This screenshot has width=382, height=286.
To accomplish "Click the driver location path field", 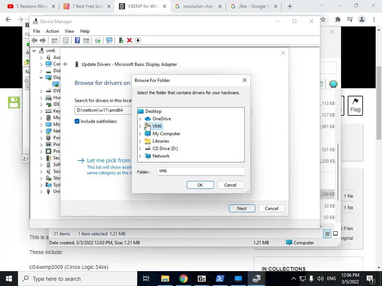I will 103,110.
